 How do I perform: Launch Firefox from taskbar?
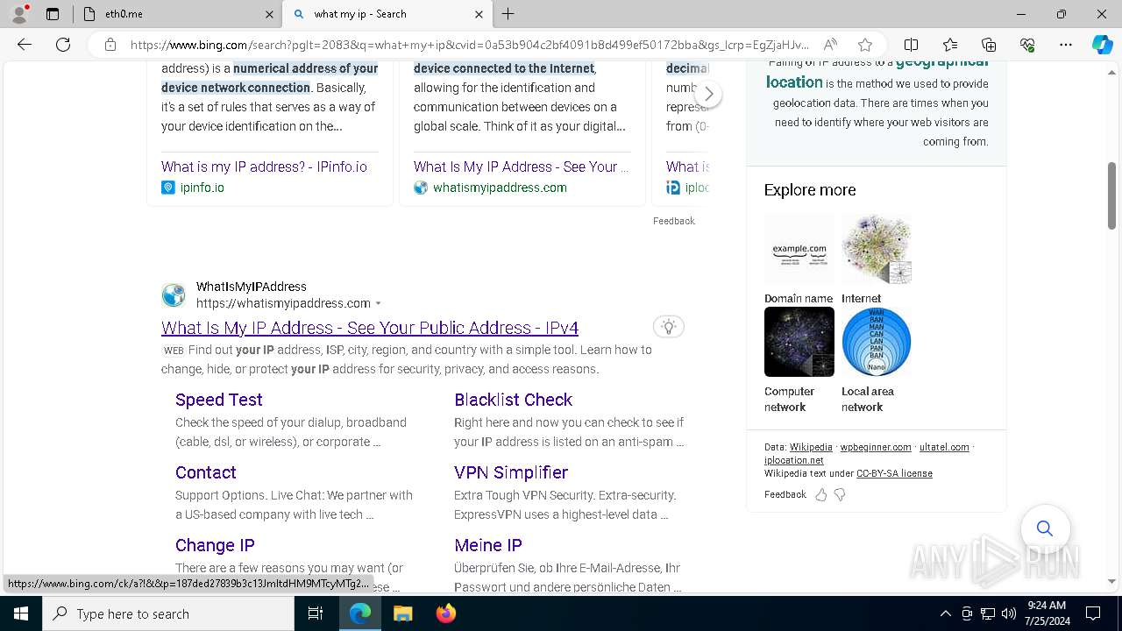445,613
